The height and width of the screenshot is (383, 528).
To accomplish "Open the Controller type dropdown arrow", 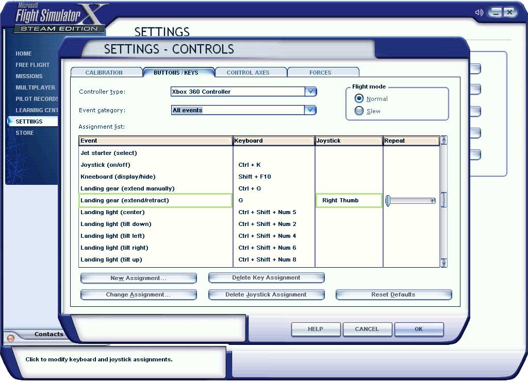I will click(310, 92).
